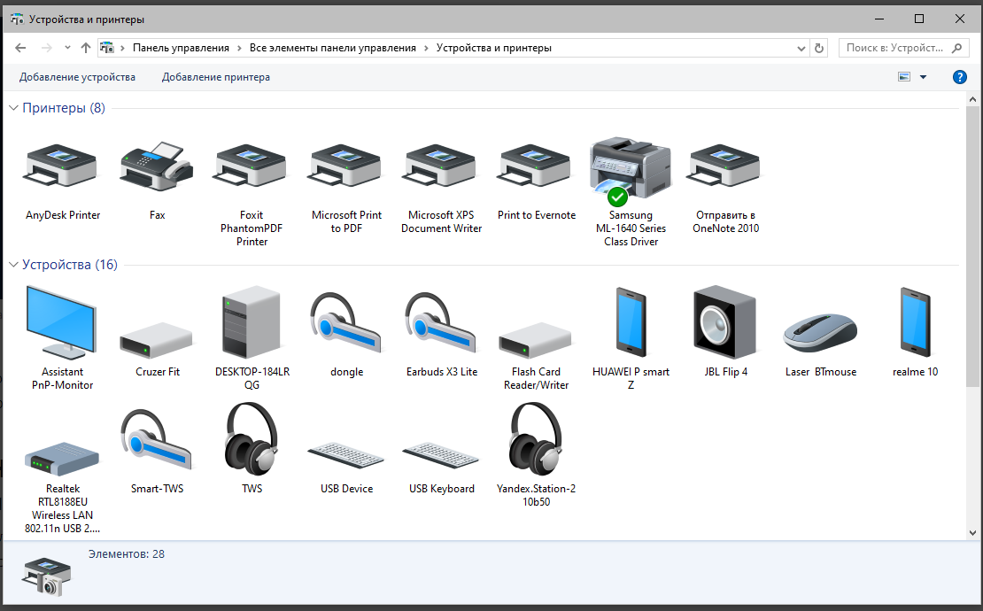Change the view mode icon
983x611 pixels.
904,77
